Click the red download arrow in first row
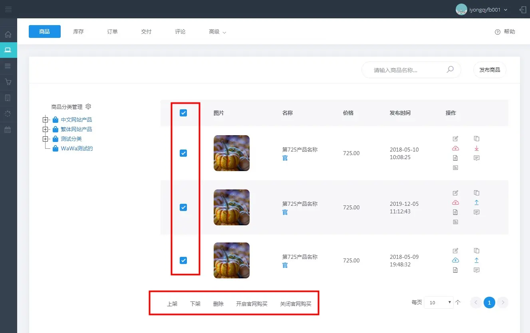 476,148
